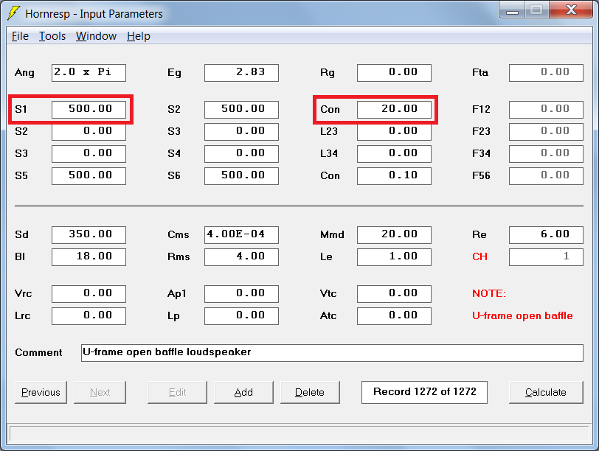Click the Add record button
Viewport: 599px width, 451px height.
click(x=243, y=392)
